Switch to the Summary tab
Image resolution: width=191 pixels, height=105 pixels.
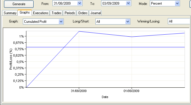coord(10,13)
